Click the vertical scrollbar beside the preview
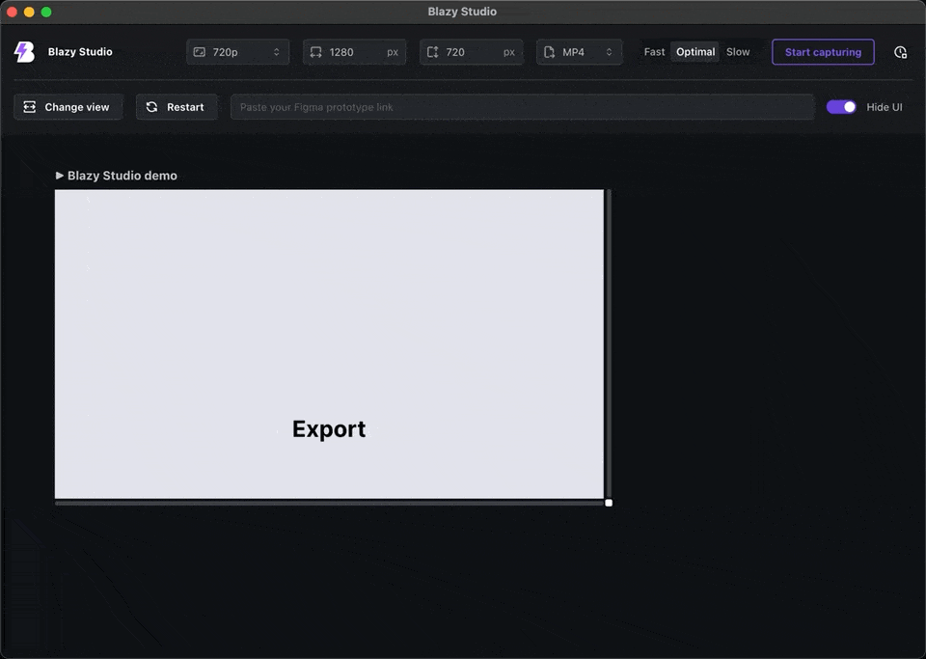This screenshot has width=926, height=659. pos(609,343)
